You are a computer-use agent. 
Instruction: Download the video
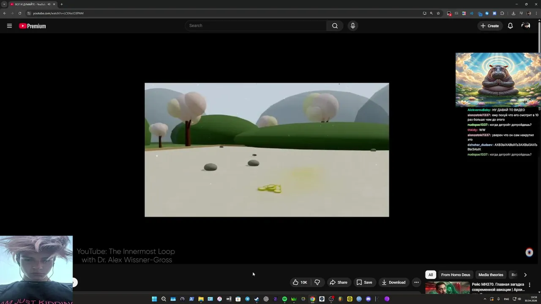coord(393,282)
